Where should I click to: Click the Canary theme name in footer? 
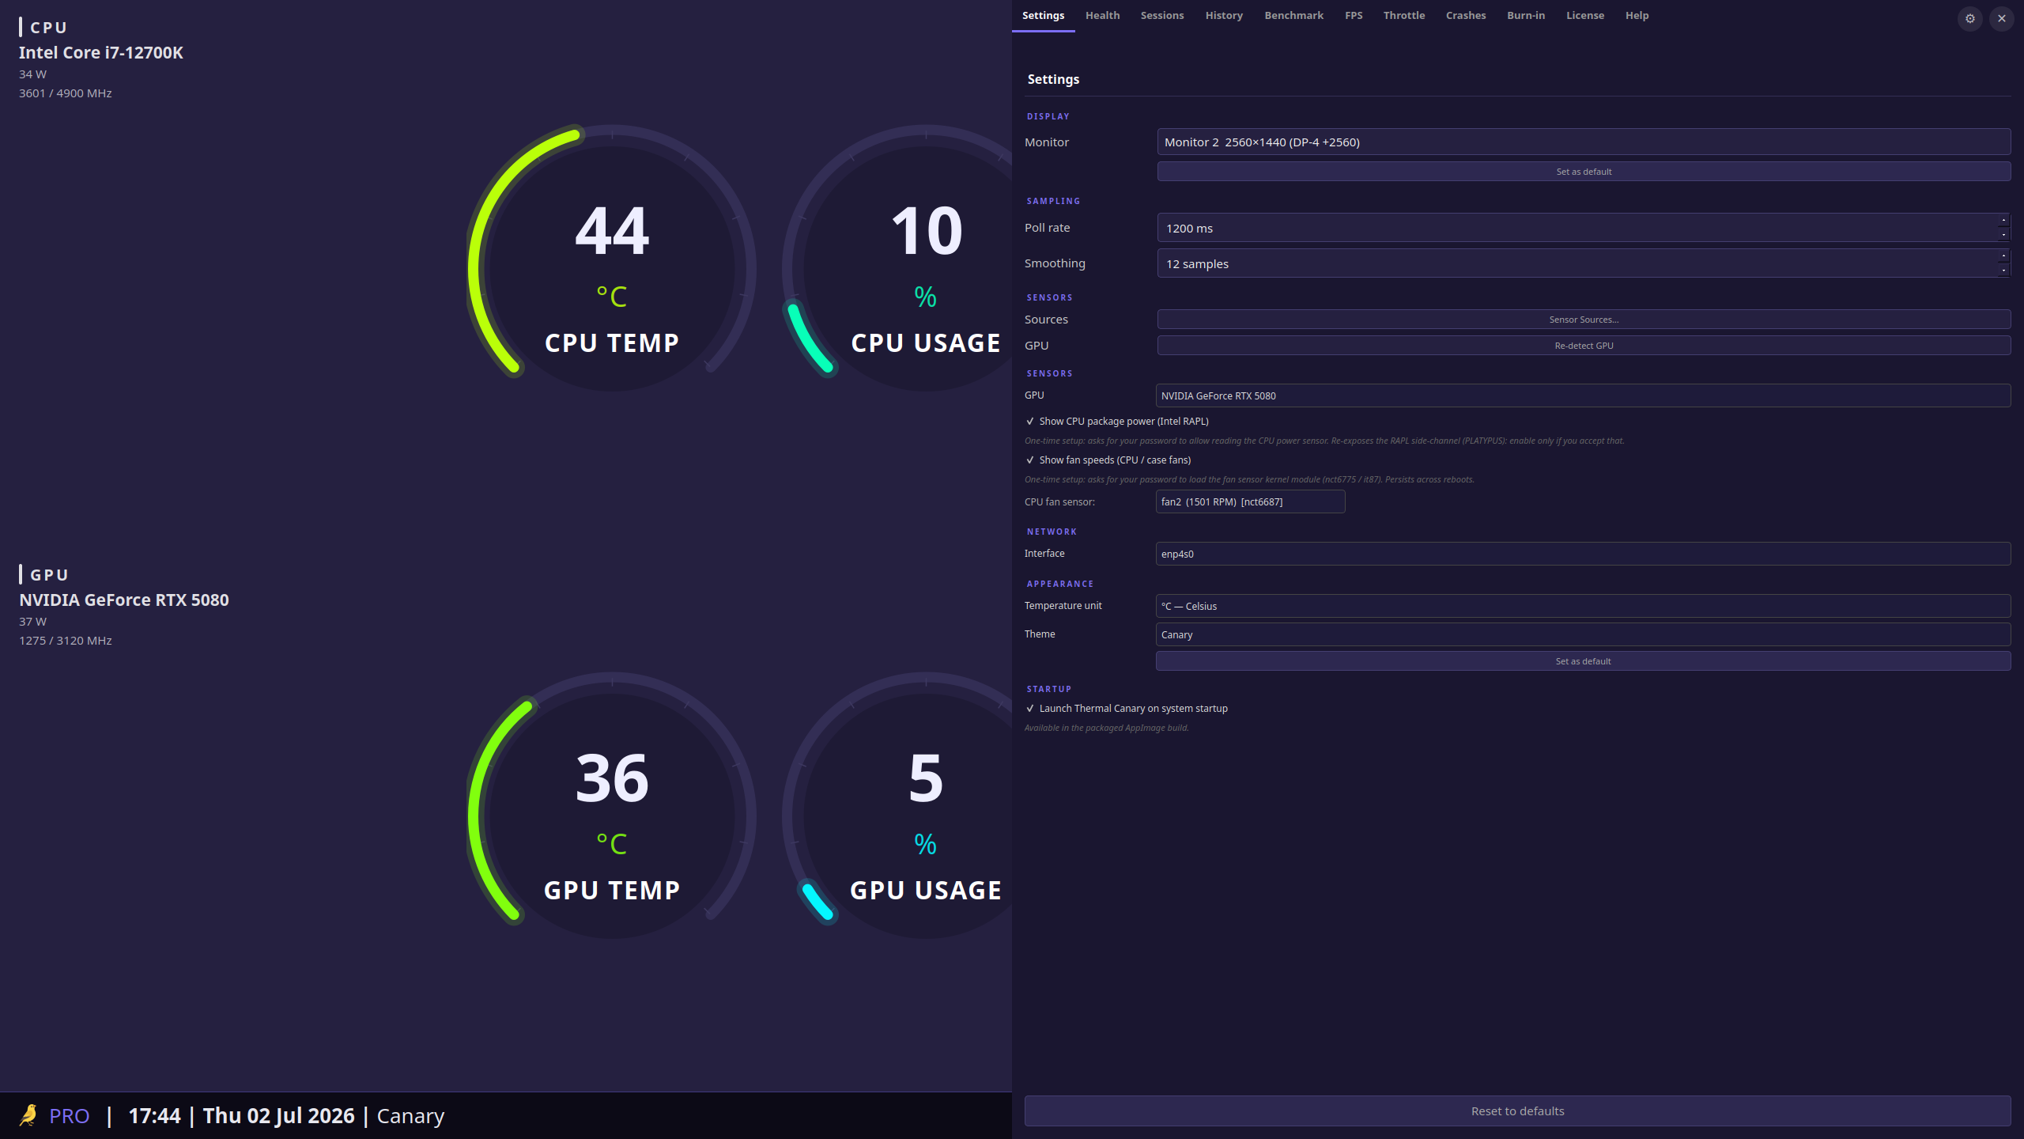point(410,1116)
